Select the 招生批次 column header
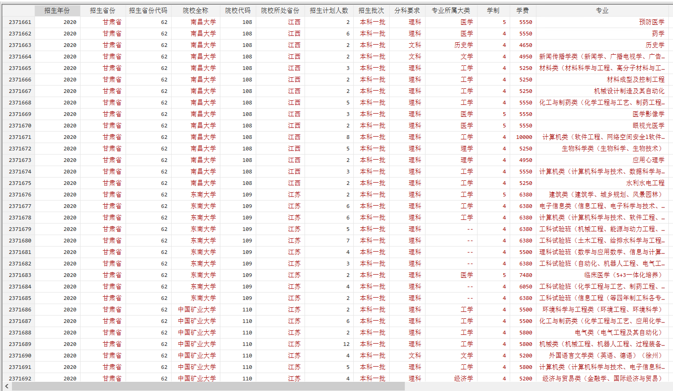 coord(371,11)
